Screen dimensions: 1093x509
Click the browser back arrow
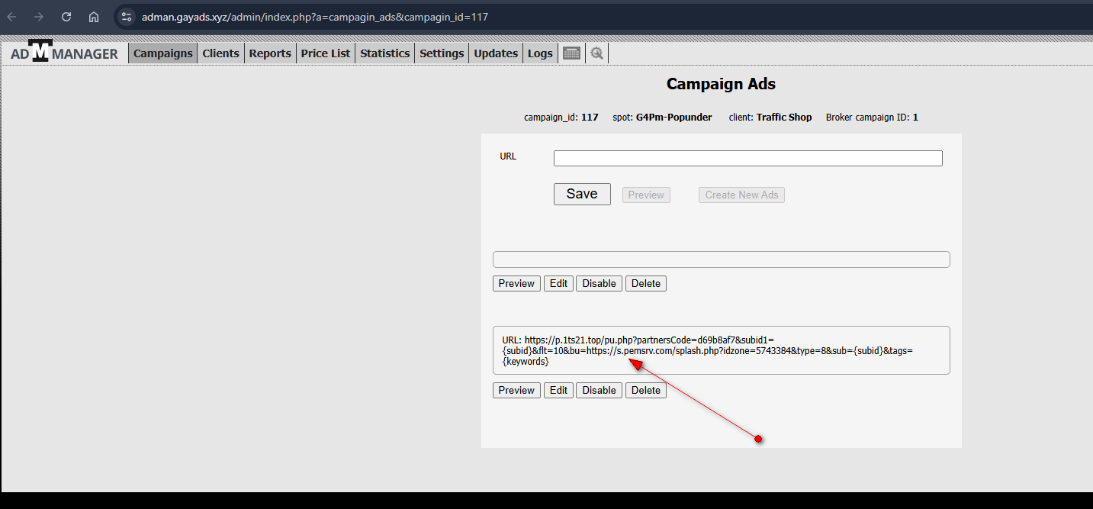click(x=12, y=17)
